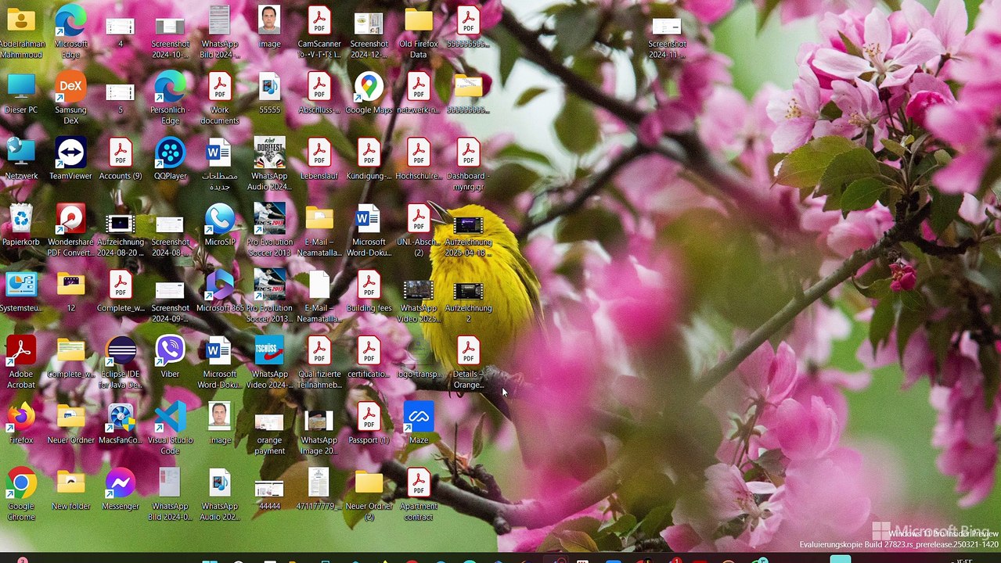The height and width of the screenshot is (563, 1001).
Task: Select the 55555 audio file
Action: tap(269, 93)
